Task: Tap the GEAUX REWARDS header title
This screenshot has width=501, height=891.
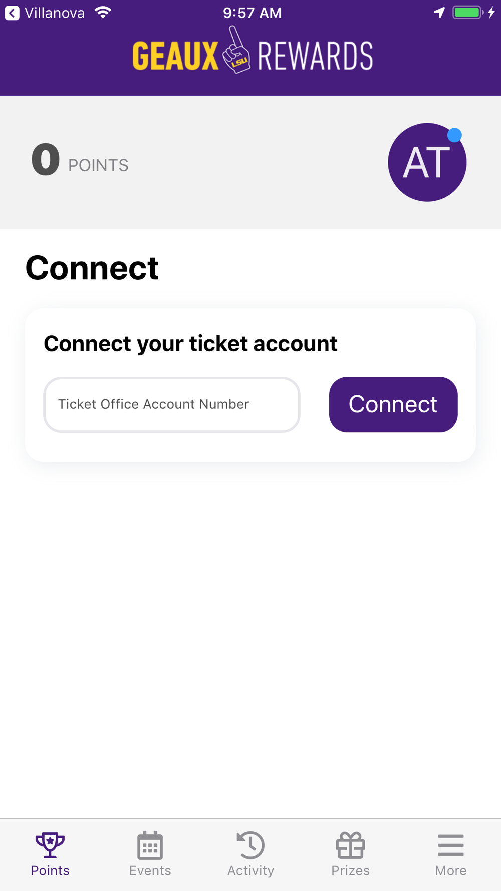Action: (253, 51)
